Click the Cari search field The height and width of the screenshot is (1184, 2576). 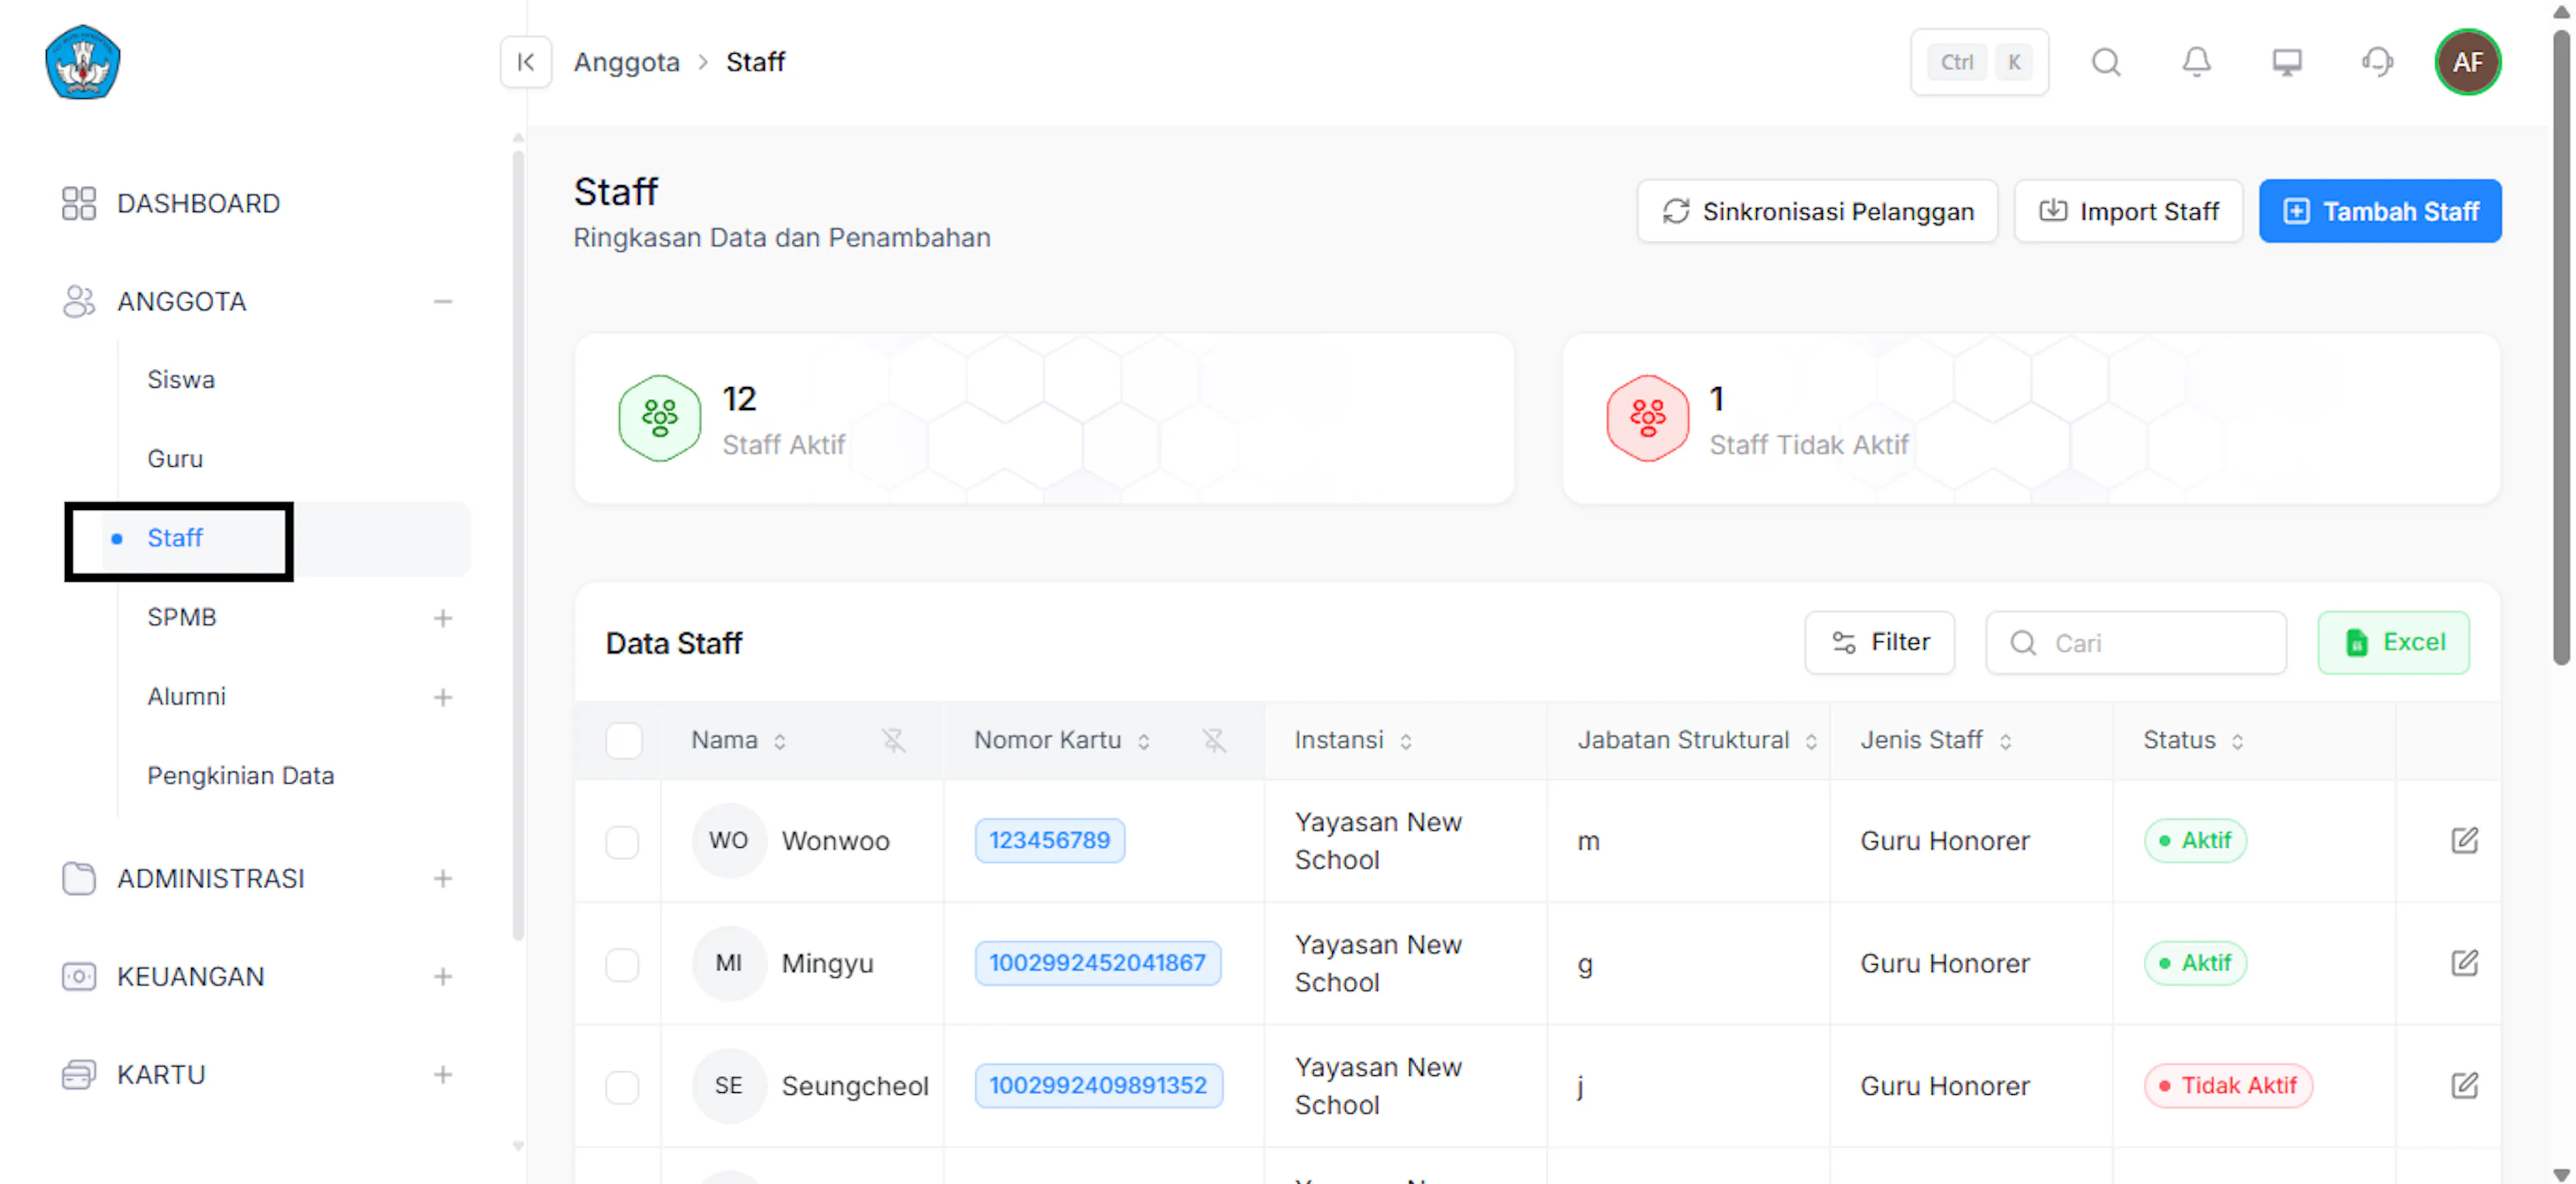pyautogui.click(x=2135, y=642)
